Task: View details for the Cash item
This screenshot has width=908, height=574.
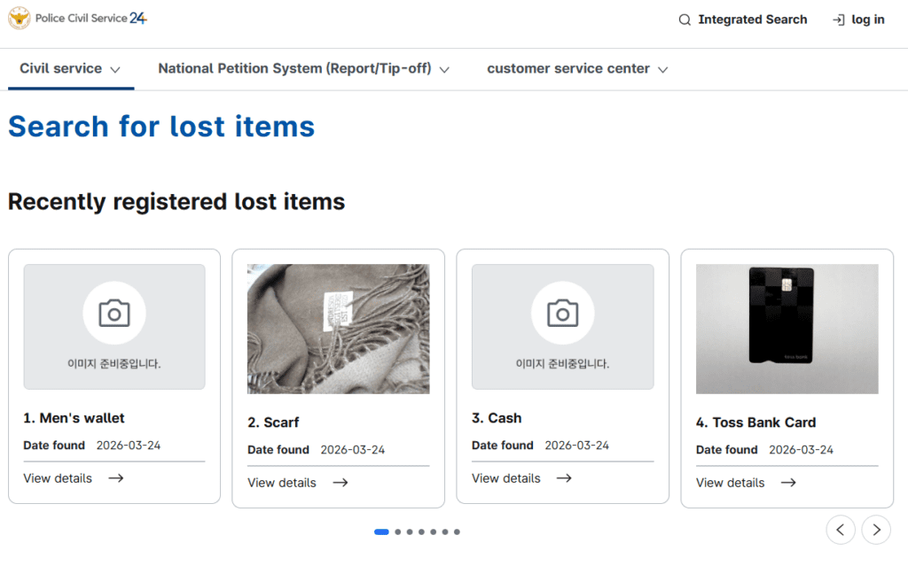Action: (506, 478)
